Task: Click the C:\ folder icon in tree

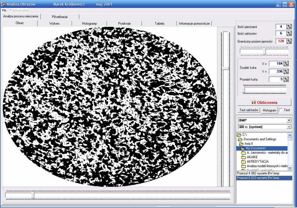Action: pos(239,135)
